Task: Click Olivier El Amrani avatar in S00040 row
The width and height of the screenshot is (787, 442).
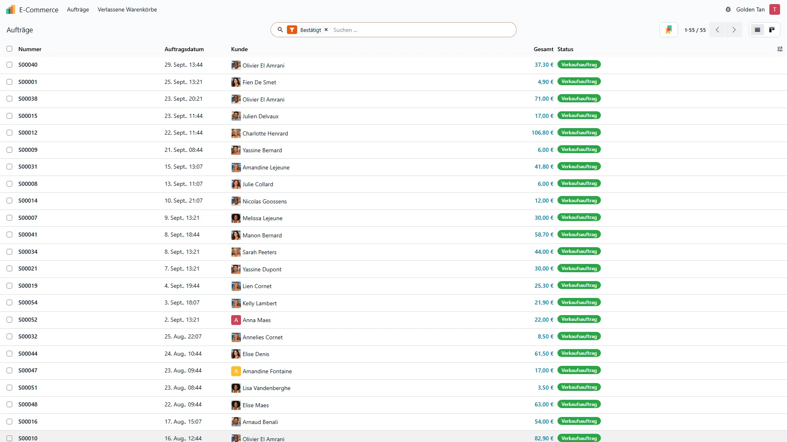Action: click(236, 65)
